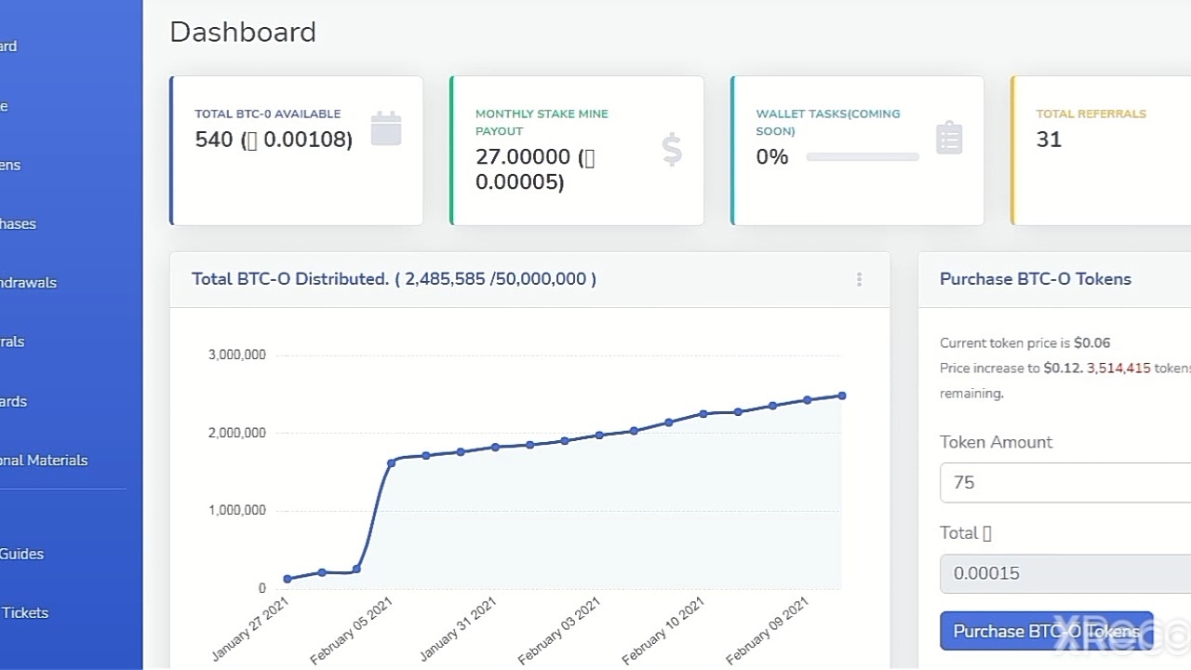Image resolution: width=1191 pixels, height=670 pixels.
Task: Click the clipboard icon in Wallet Tasks card
Action: point(948,138)
